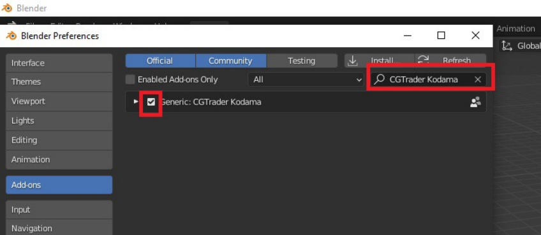Open the Editing preferences section
This screenshot has width=541, height=235.
tap(59, 140)
